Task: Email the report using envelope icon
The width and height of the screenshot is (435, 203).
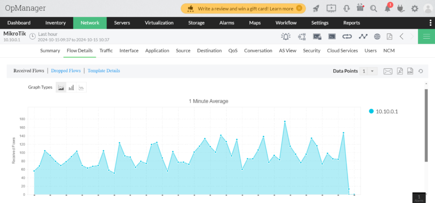Action: [x=387, y=71]
